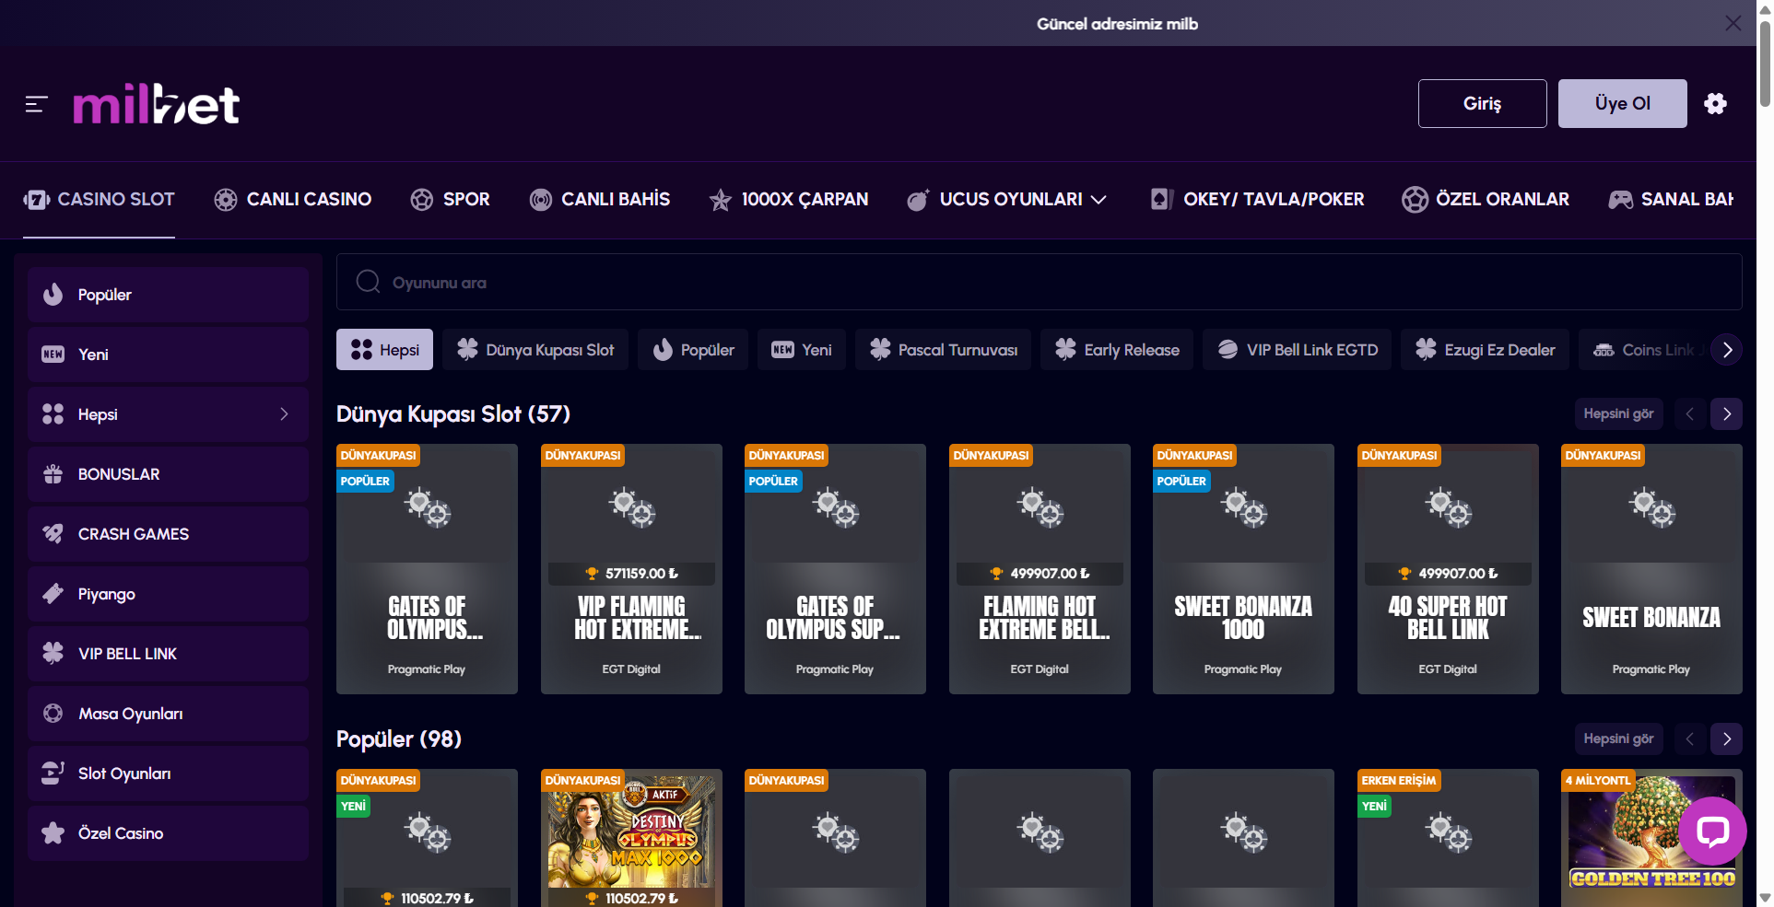The image size is (1774, 907).
Task: Select the Popüler filter chip
Action: click(693, 350)
